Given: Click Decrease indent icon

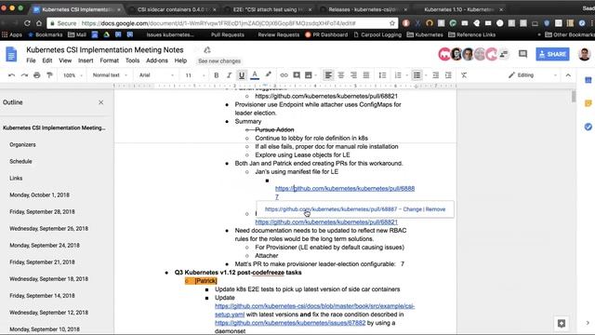Looking at the screenshot, I should [436, 75].
